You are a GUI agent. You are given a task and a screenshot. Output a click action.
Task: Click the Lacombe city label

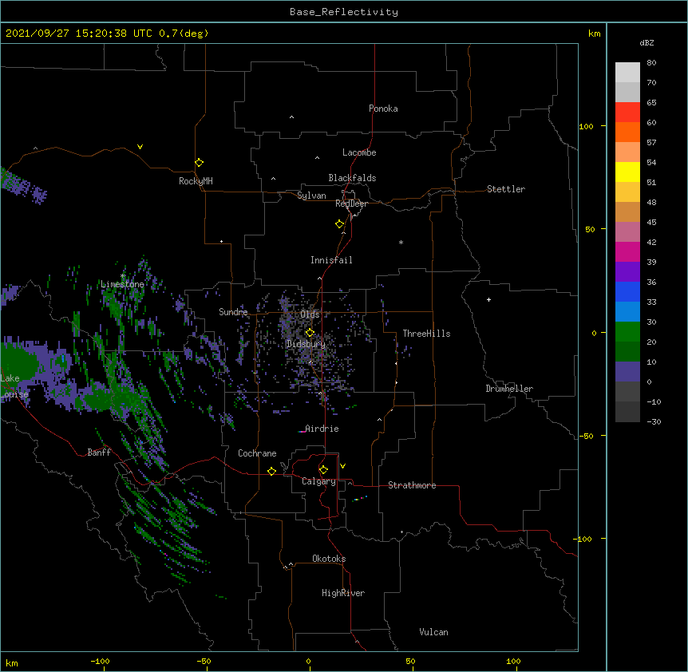(359, 152)
